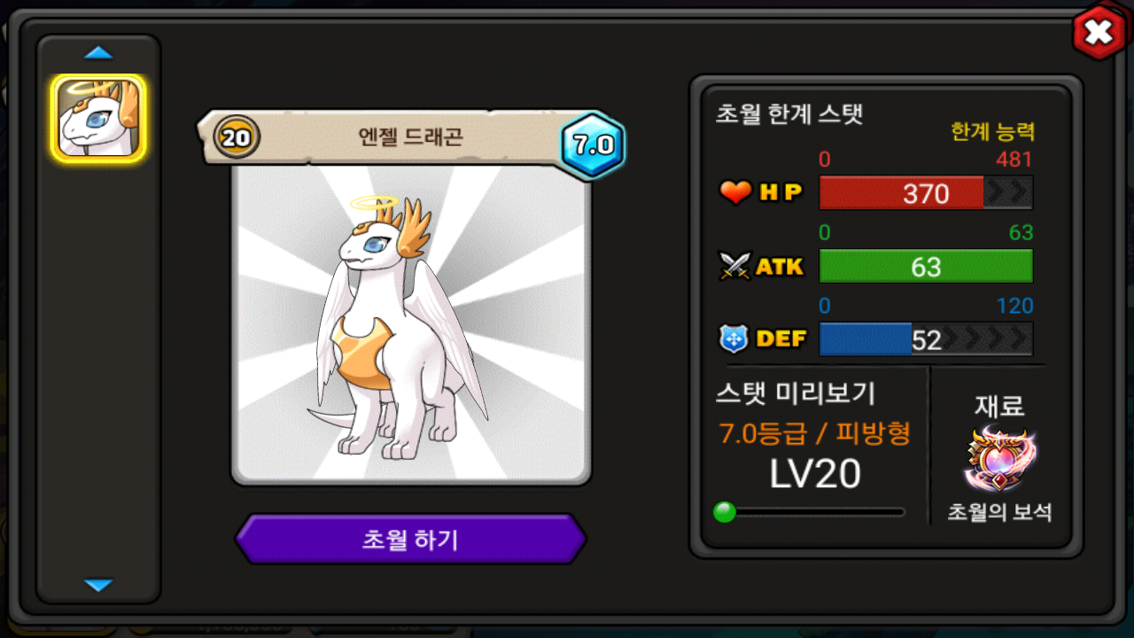Click the HP heart icon
The height and width of the screenshot is (638, 1134).
click(x=735, y=192)
